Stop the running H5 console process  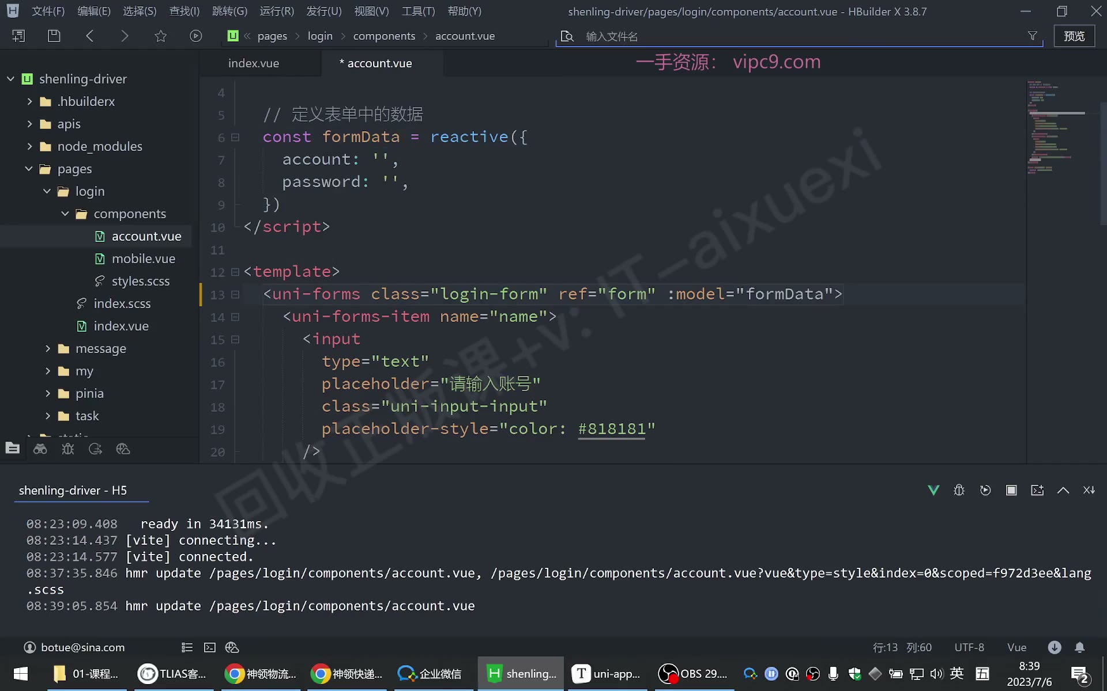point(1011,490)
